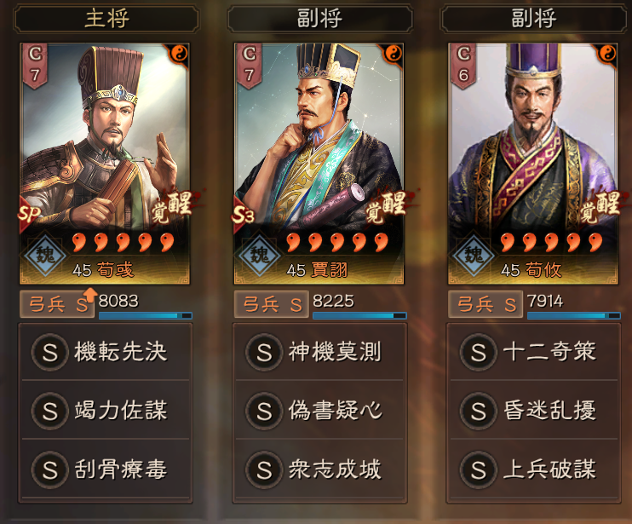Click 荀攸's 弓兵 S troop type label
This screenshot has width=632, height=524.
tap(485, 304)
